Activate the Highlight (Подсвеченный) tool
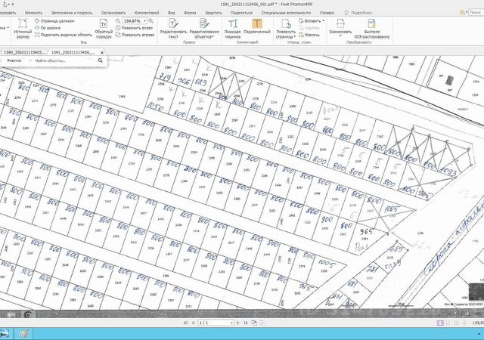This screenshot has height=340, width=484. point(257,26)
